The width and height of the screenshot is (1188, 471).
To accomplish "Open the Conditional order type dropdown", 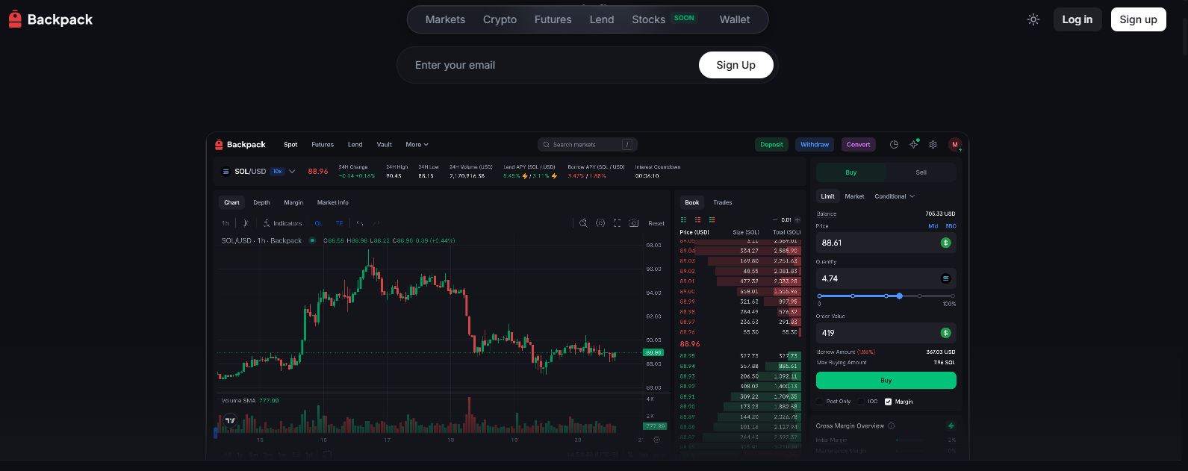I will [x=895, y=196].
